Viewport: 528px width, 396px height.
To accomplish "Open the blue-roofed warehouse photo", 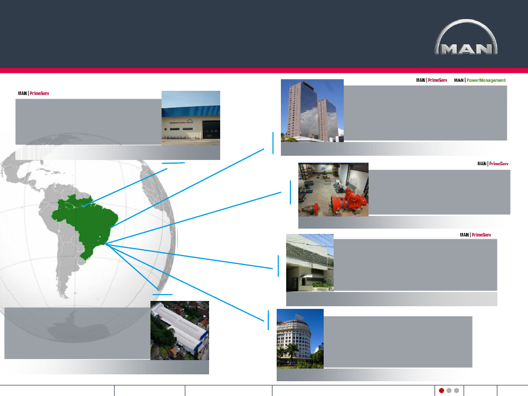I will click(x=191, y=118).
